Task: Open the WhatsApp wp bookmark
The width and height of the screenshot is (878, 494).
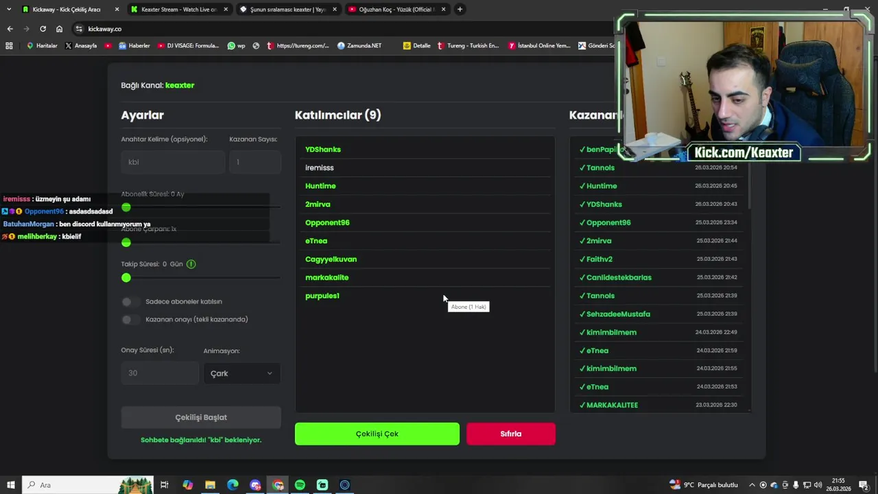Action: click(237, 46)
